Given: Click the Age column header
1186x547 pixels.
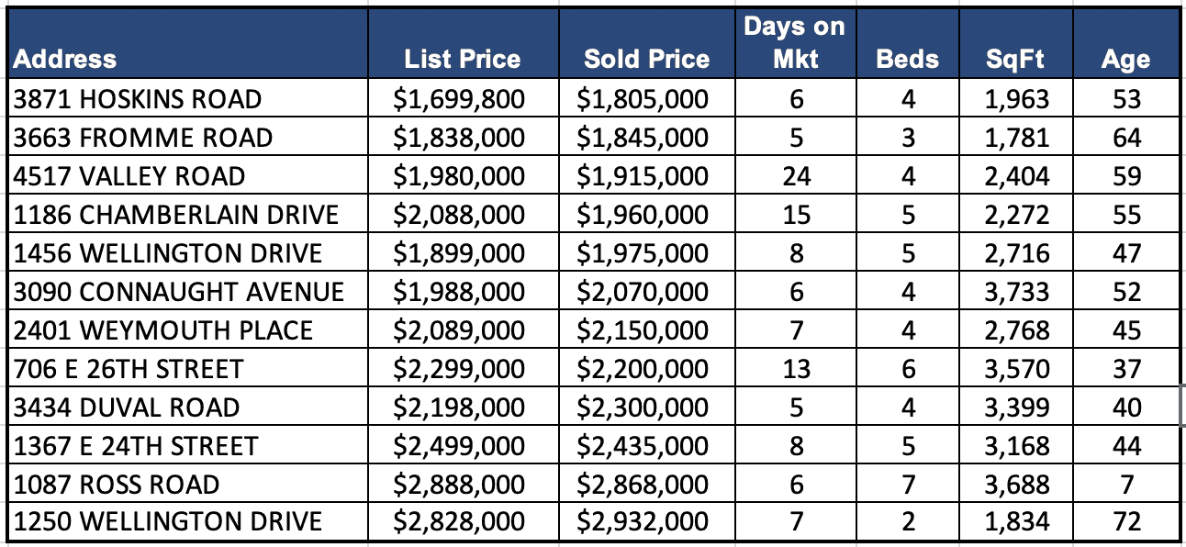Looking at the screenshot, I should coord(1125,60).
